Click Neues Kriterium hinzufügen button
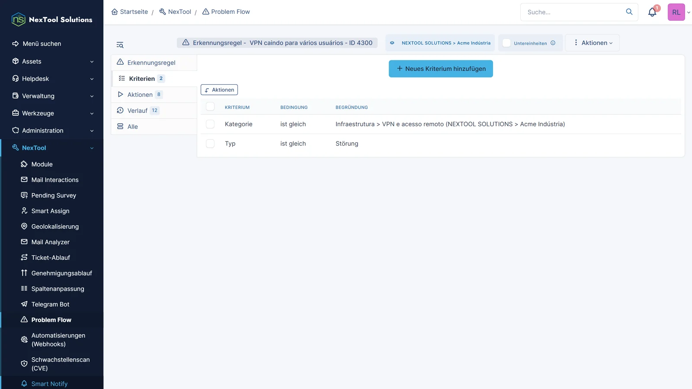This screenshot has height=389, width=692. click(441, 69)
